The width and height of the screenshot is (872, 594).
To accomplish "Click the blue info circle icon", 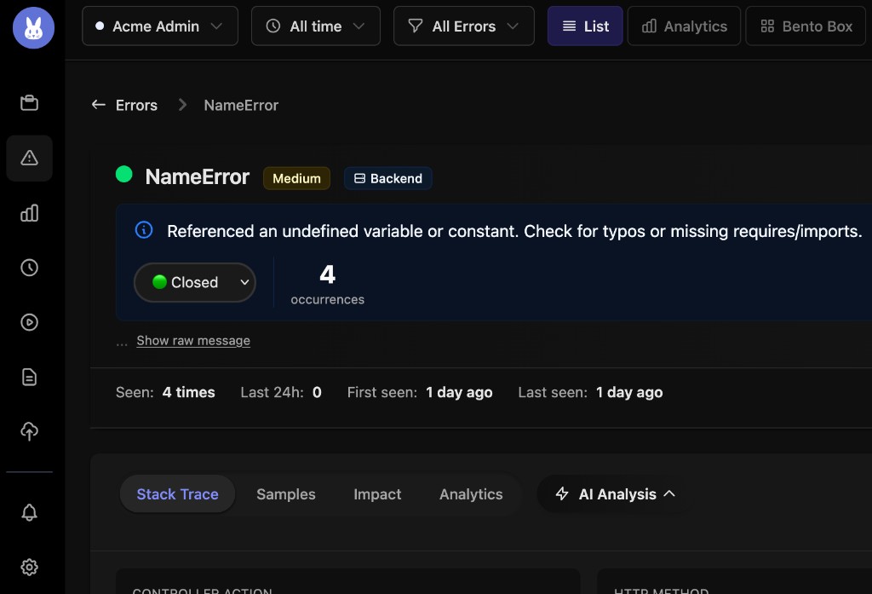I will tap(144, 230).
